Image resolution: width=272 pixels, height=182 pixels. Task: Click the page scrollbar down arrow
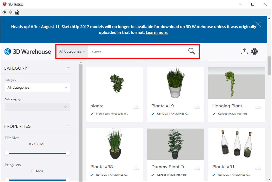tap(269, 180)
